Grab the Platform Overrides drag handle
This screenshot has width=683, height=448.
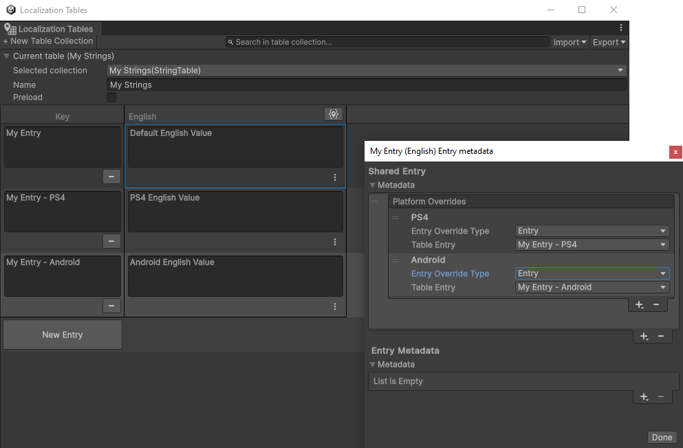tap(376, 201)
